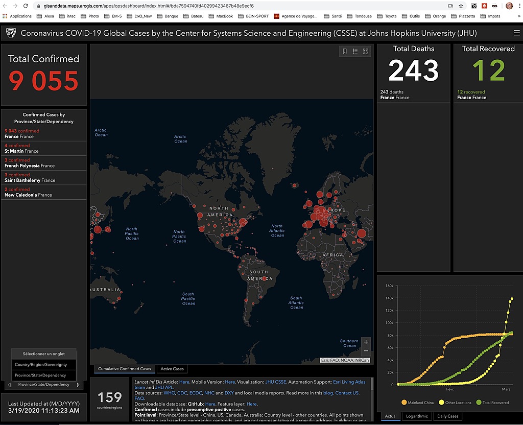The height and width of the screenshot is (425, 523).
Task: Toggle Total Recovered series in legend
Action: (x=493, y=403)
